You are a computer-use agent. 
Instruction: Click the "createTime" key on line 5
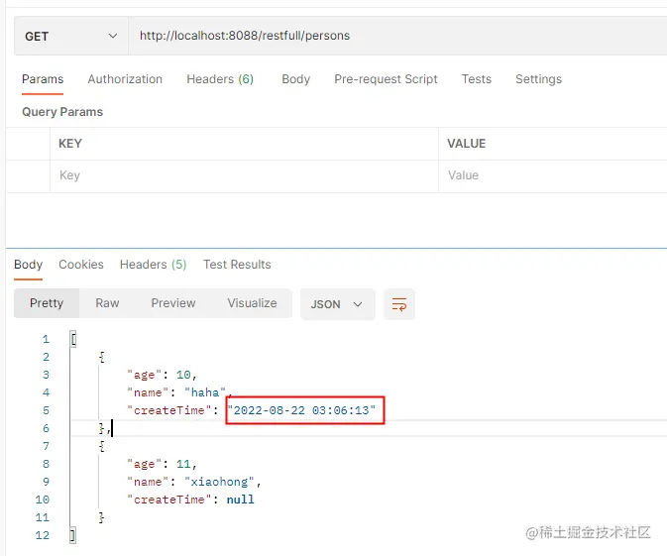click(x=169, y=410)
